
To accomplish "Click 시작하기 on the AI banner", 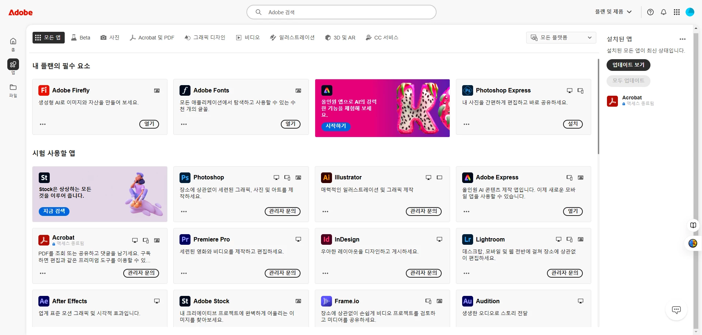I will click(x=336, y=126).
